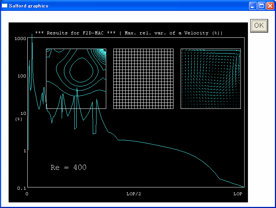Click the '100' y-axis label
Viewport: 276px width, 208px height.
[22, 76]
